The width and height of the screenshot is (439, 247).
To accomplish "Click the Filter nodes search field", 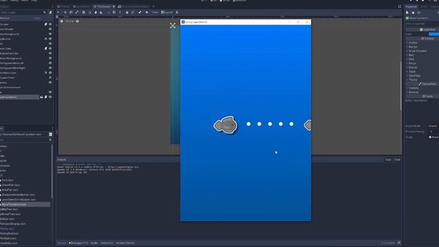I will coord(21,12).
